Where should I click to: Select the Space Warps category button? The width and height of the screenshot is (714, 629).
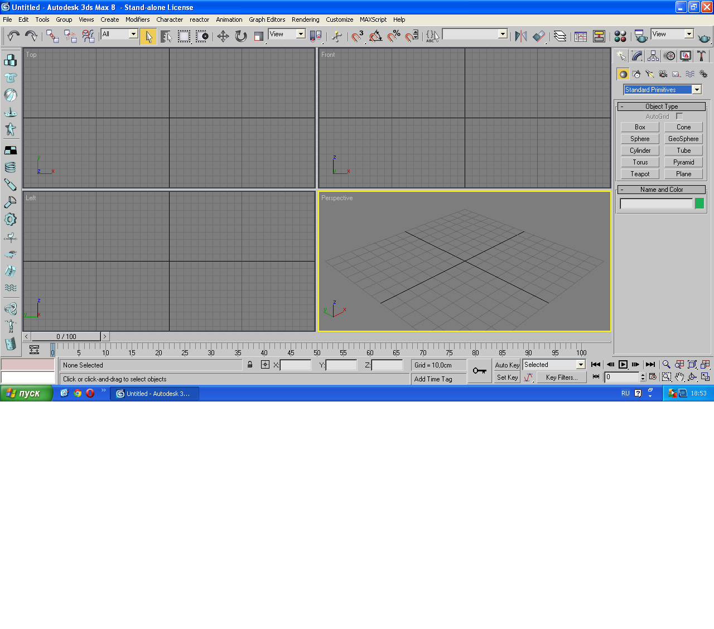pos(690,74)
